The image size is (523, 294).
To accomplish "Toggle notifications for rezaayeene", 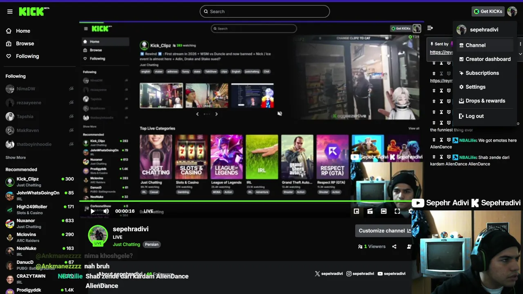I will click(71, 102).
